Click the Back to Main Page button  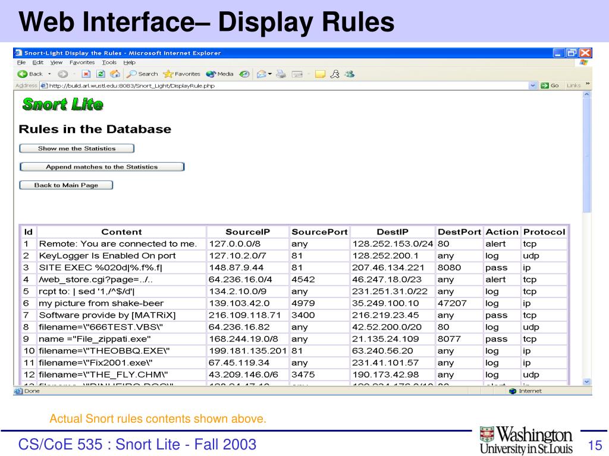pyautogui.click(x=66, y=185)
